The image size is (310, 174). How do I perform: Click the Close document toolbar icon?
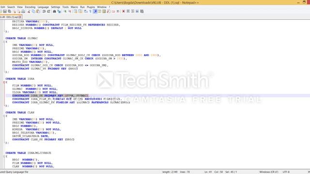pos(15,12)
